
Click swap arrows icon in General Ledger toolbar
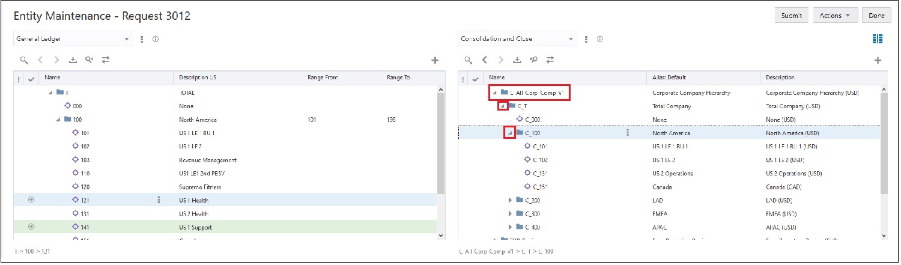(x=106, y=60)
